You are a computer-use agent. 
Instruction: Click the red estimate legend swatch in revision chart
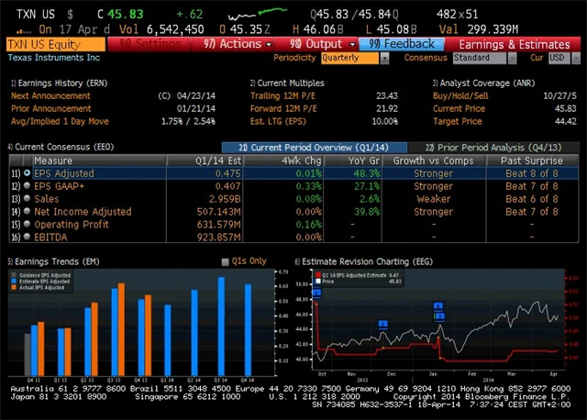(316, 274)
